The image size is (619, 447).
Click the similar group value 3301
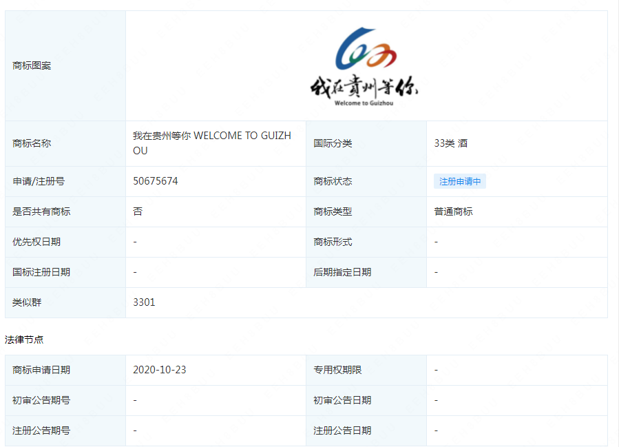(x=144, y=302)
